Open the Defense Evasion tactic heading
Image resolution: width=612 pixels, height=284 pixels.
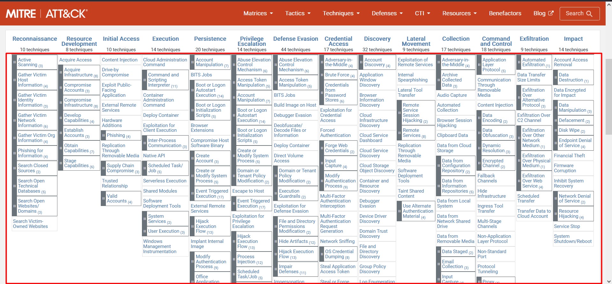click(x=295, y=39)
